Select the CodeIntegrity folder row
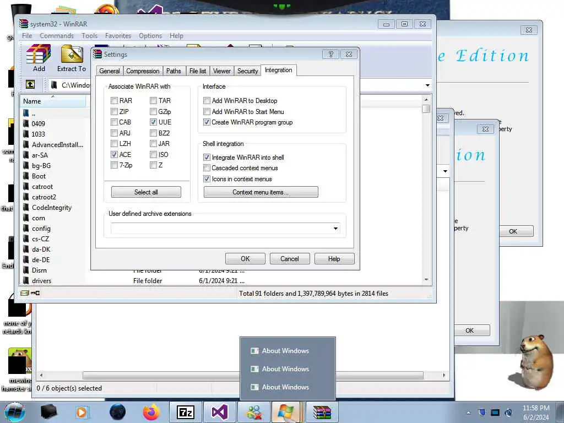This screenshot has width=564, height=423. pyautogui.click(x=53, y=208)
